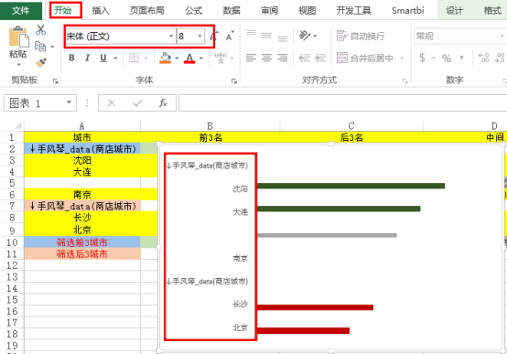507x354 pixels.
Task: Click cell A10 筛选前3城市
Action: [x=82, y=242]
